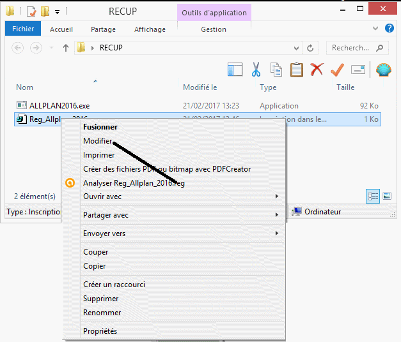Expand the 'Envoyer vers' submenu
The width and height of the screenshot is (401, 342).
[x=277, y=234]
